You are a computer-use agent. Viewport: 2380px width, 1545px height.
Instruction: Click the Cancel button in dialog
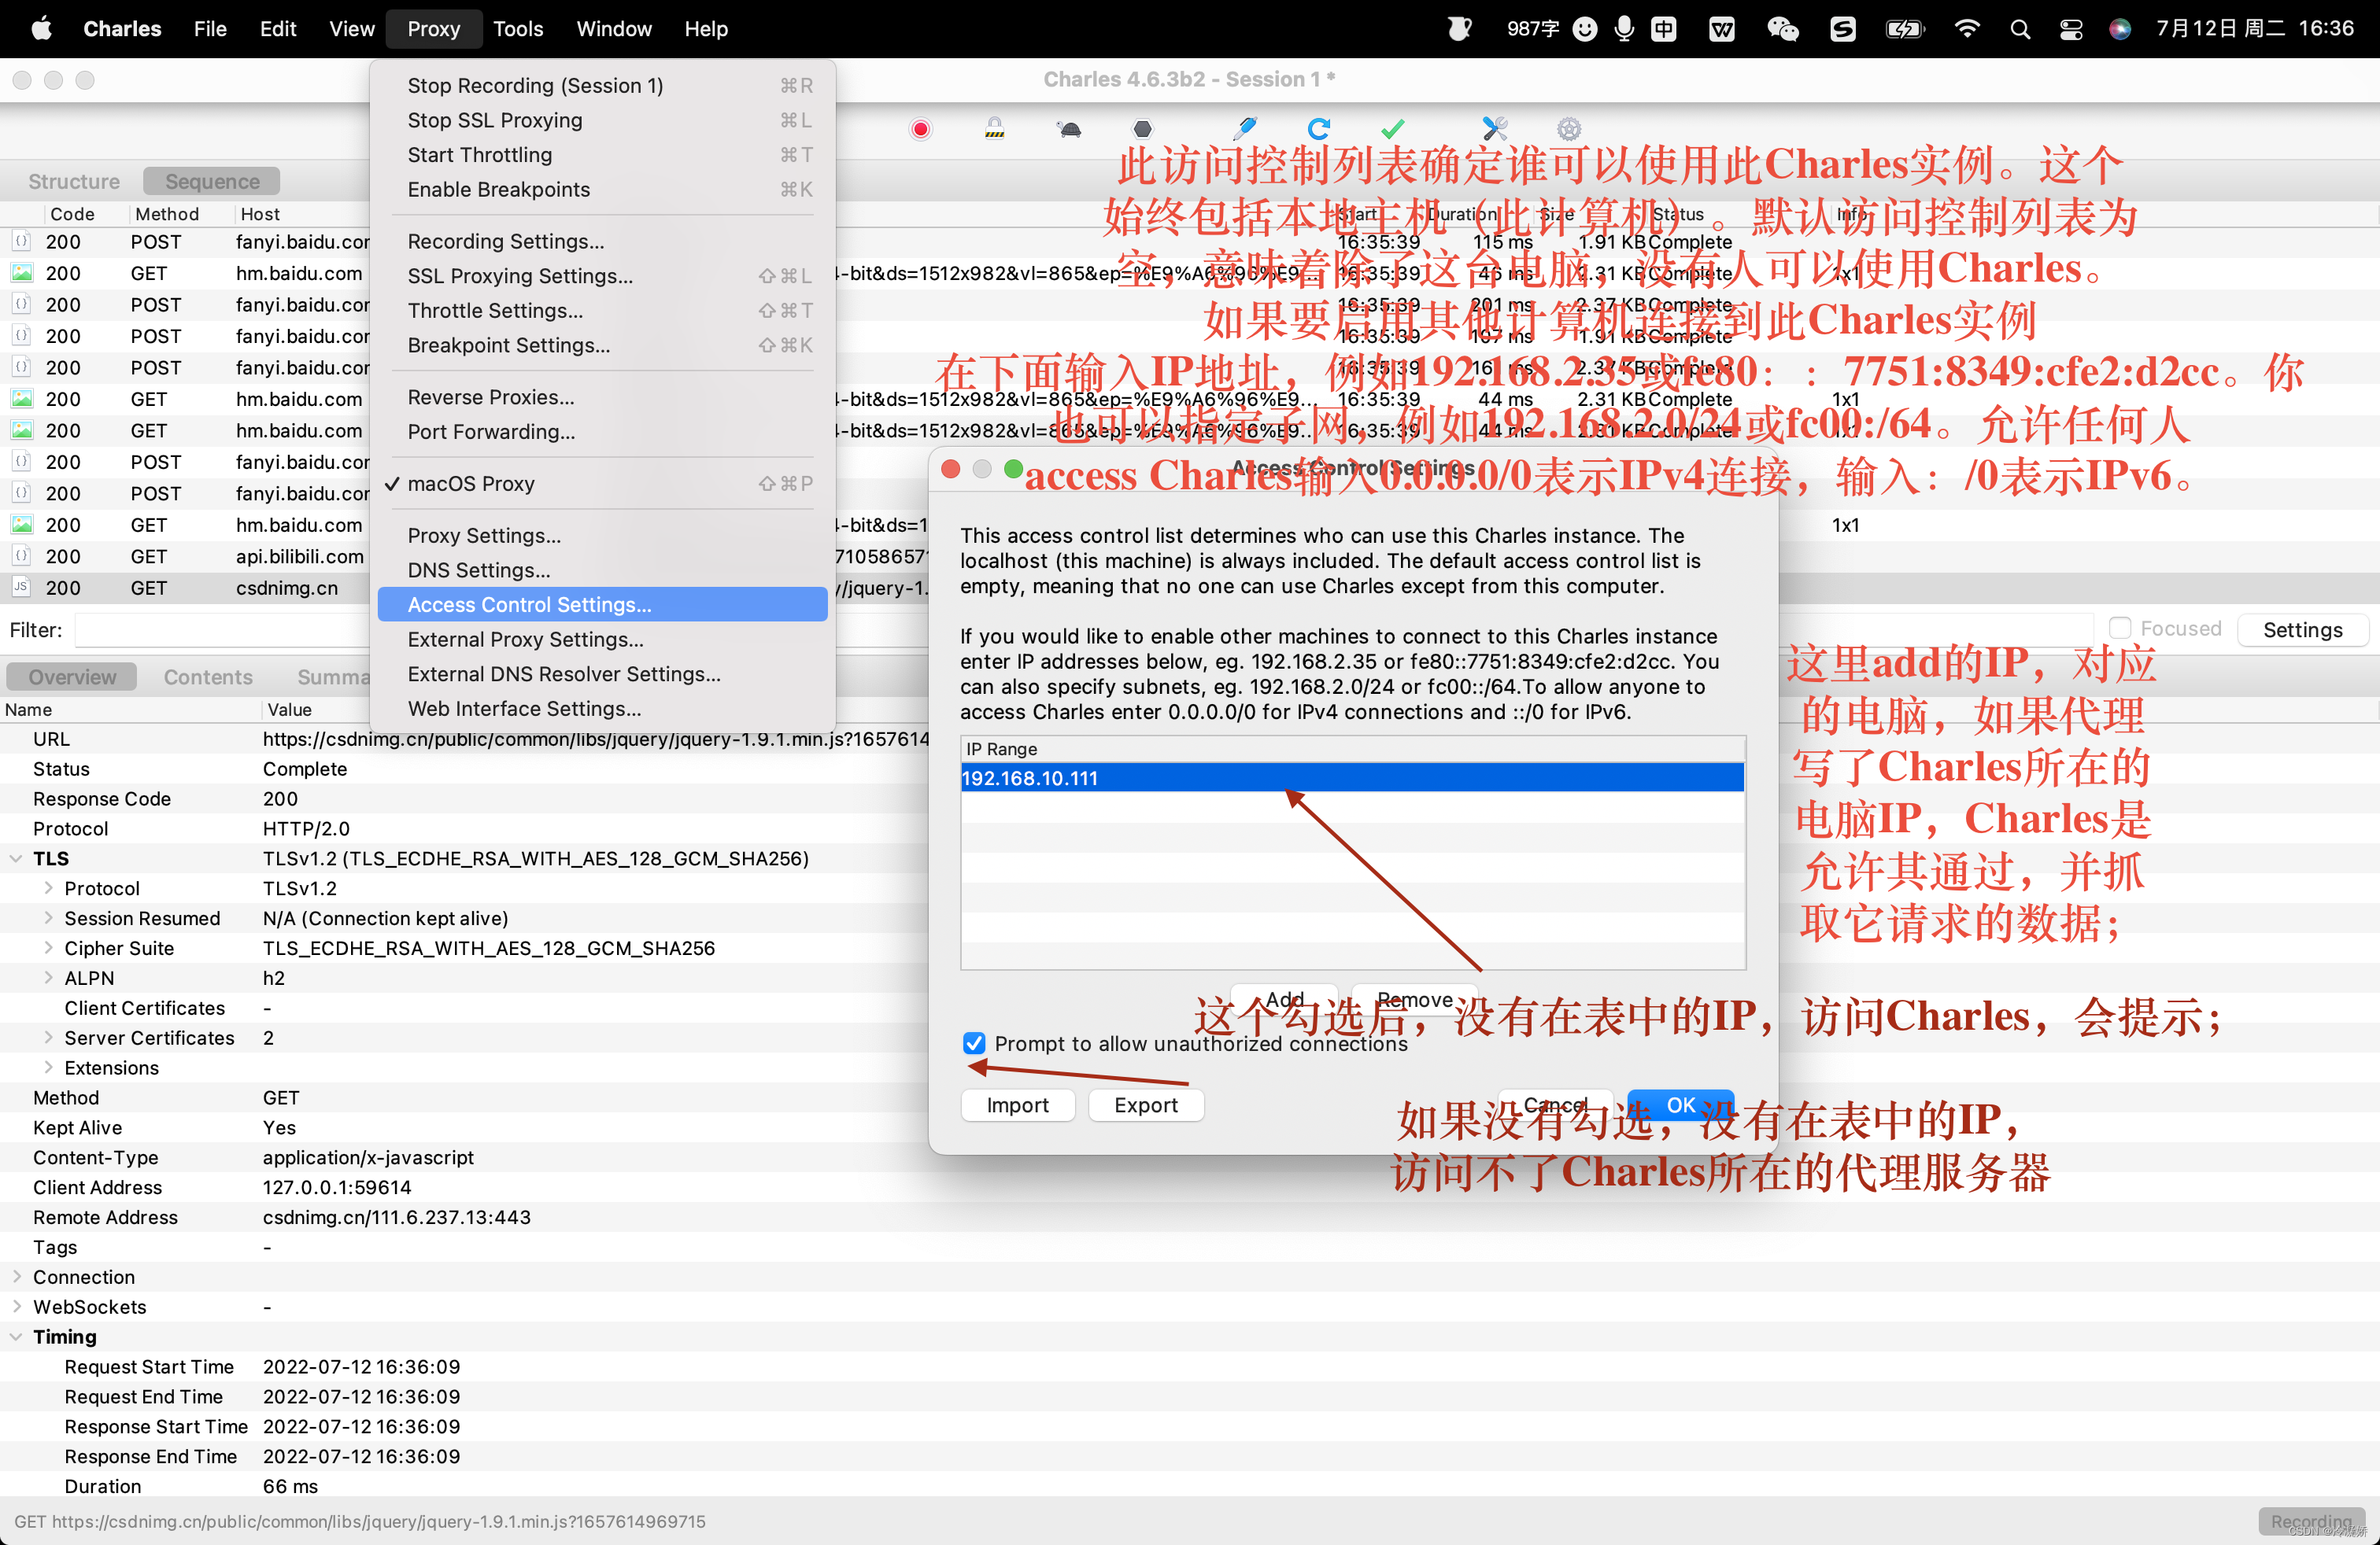tap(1555, 1104)
